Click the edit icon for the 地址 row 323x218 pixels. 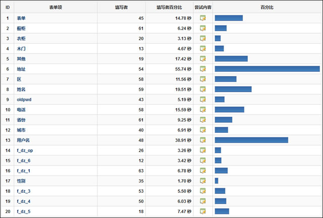(203, 69)
